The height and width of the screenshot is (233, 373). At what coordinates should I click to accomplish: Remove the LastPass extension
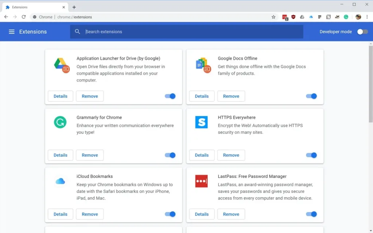[231, 214]
